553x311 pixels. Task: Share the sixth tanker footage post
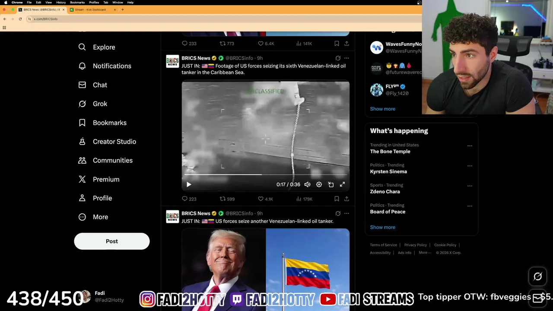[346, 199]
